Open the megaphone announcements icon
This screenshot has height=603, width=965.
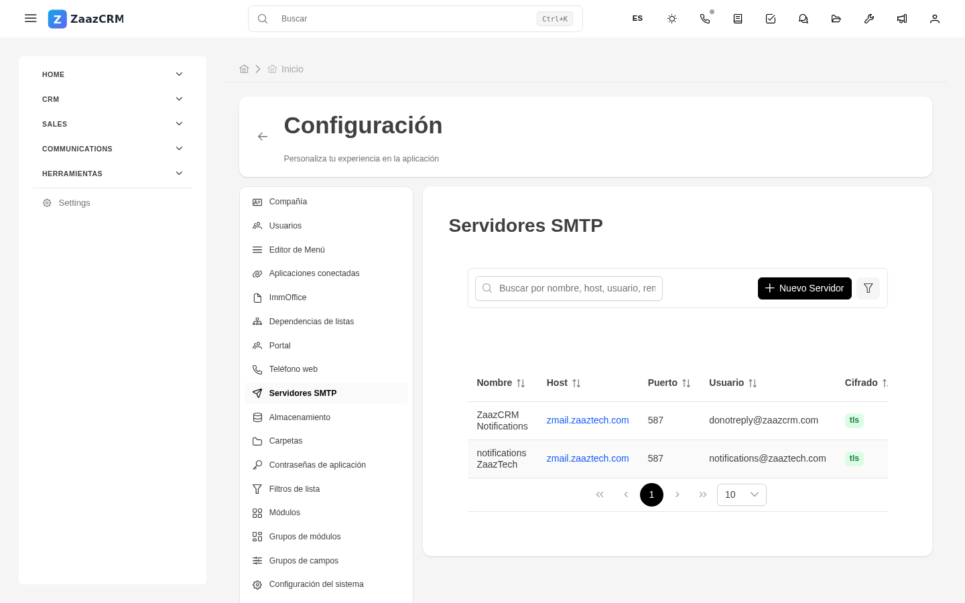coord(902,19)
